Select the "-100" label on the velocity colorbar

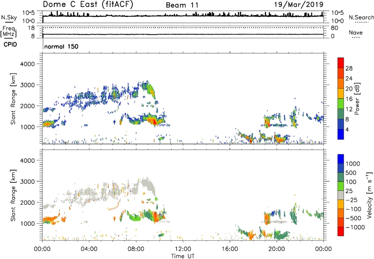[x=353, y=209]
